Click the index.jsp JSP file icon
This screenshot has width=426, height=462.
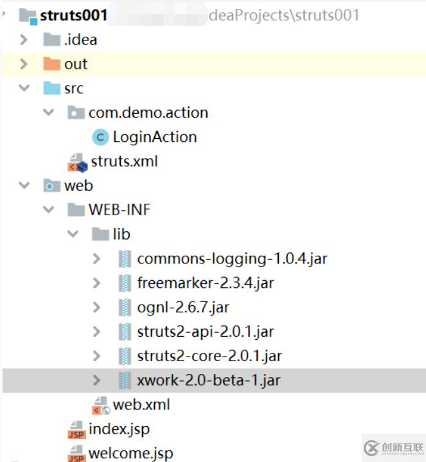[76, 430]
